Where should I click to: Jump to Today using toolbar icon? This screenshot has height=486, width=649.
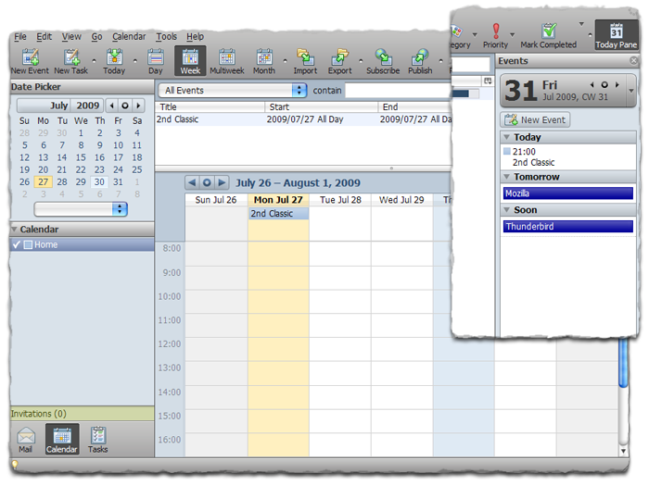[114, 61]
